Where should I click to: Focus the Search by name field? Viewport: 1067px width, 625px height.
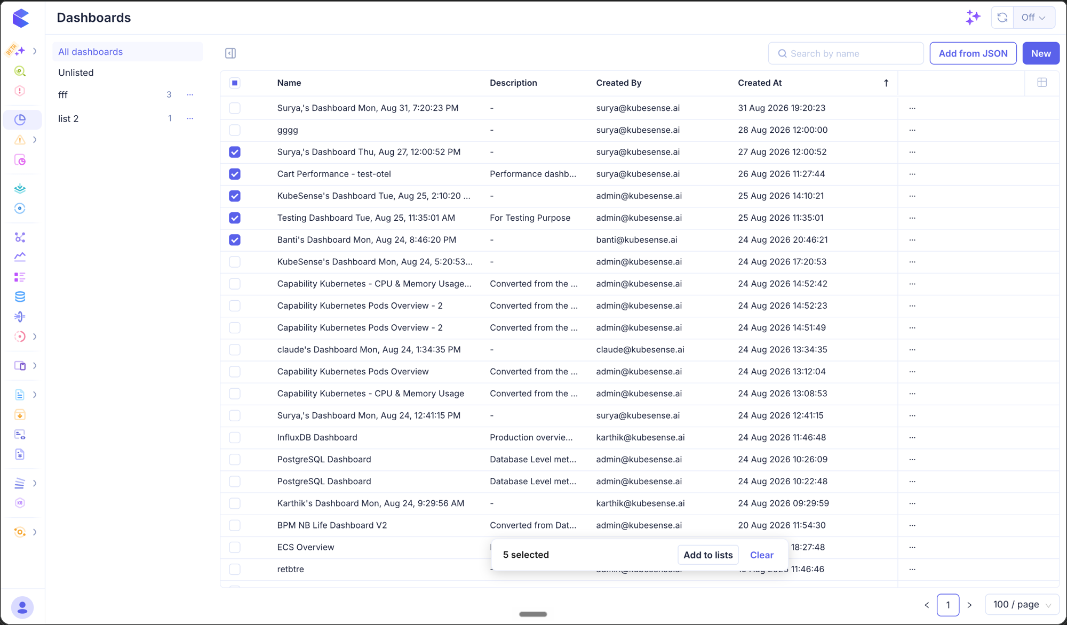click(x=846, y=53)
